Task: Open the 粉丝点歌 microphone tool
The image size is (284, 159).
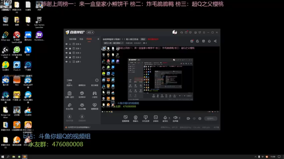Action: coord(69,106)
